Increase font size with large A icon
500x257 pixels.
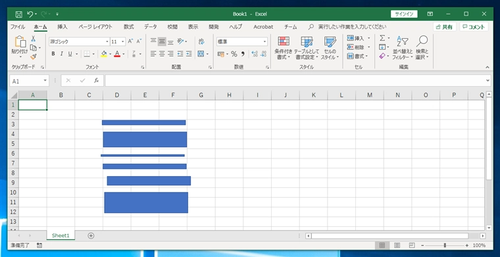[130, 41]
